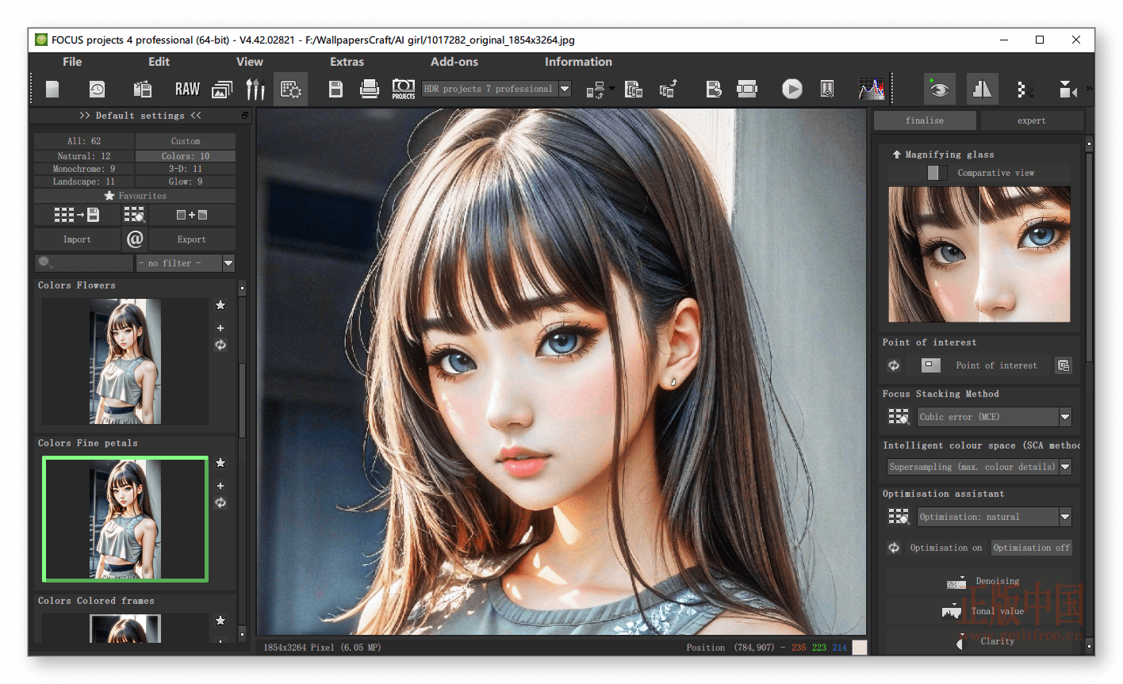Click the cone and triangle toolbar icon
The height and width of the screenshot is (684, 1123).
1067,90
